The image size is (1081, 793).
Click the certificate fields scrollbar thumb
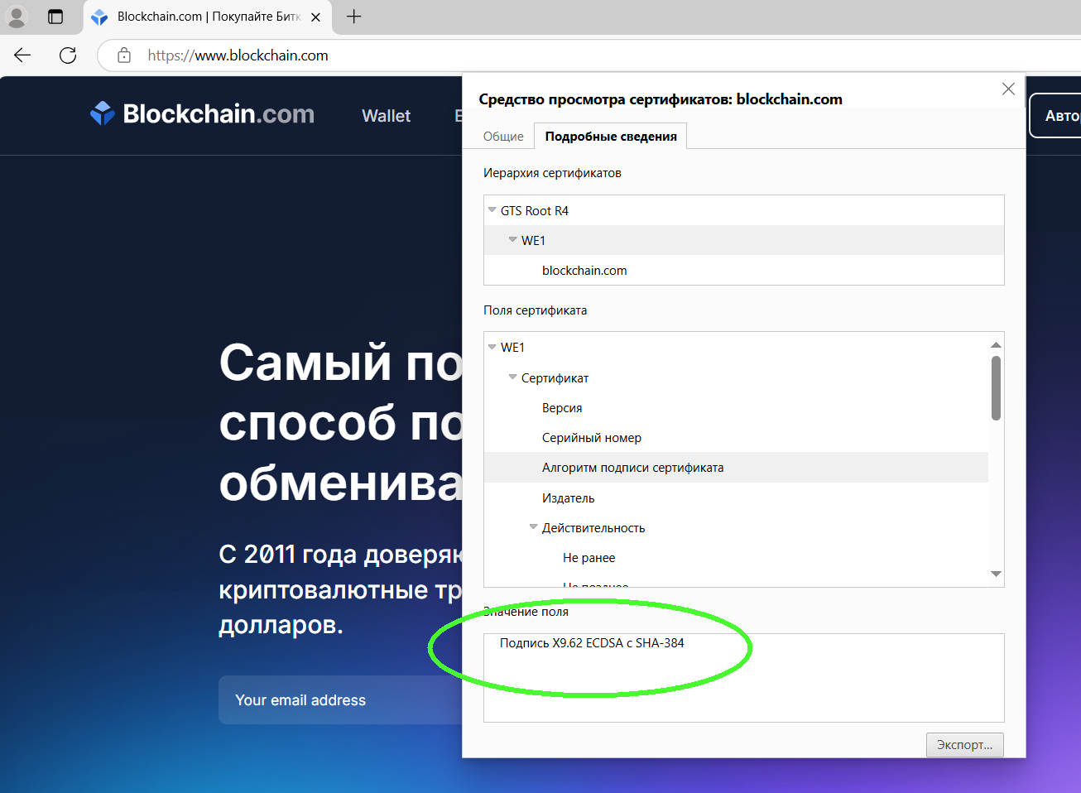click(996, 388)
